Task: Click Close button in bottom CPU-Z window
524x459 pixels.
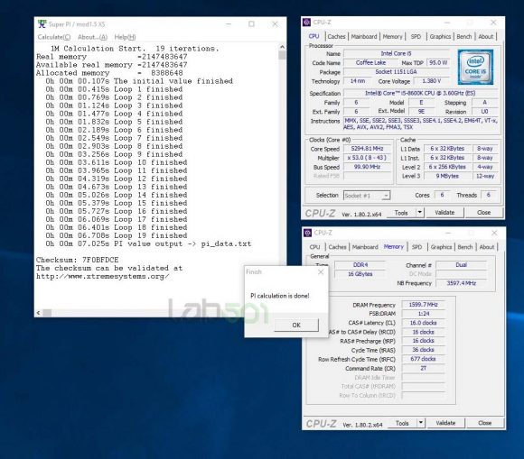Action: tap(484, 423)
